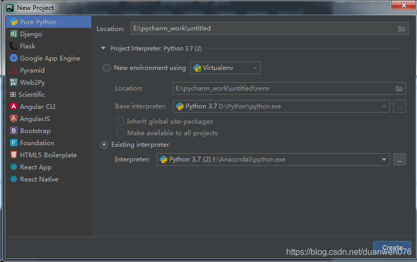Close the New Project dialog

[x=404, y=5]
